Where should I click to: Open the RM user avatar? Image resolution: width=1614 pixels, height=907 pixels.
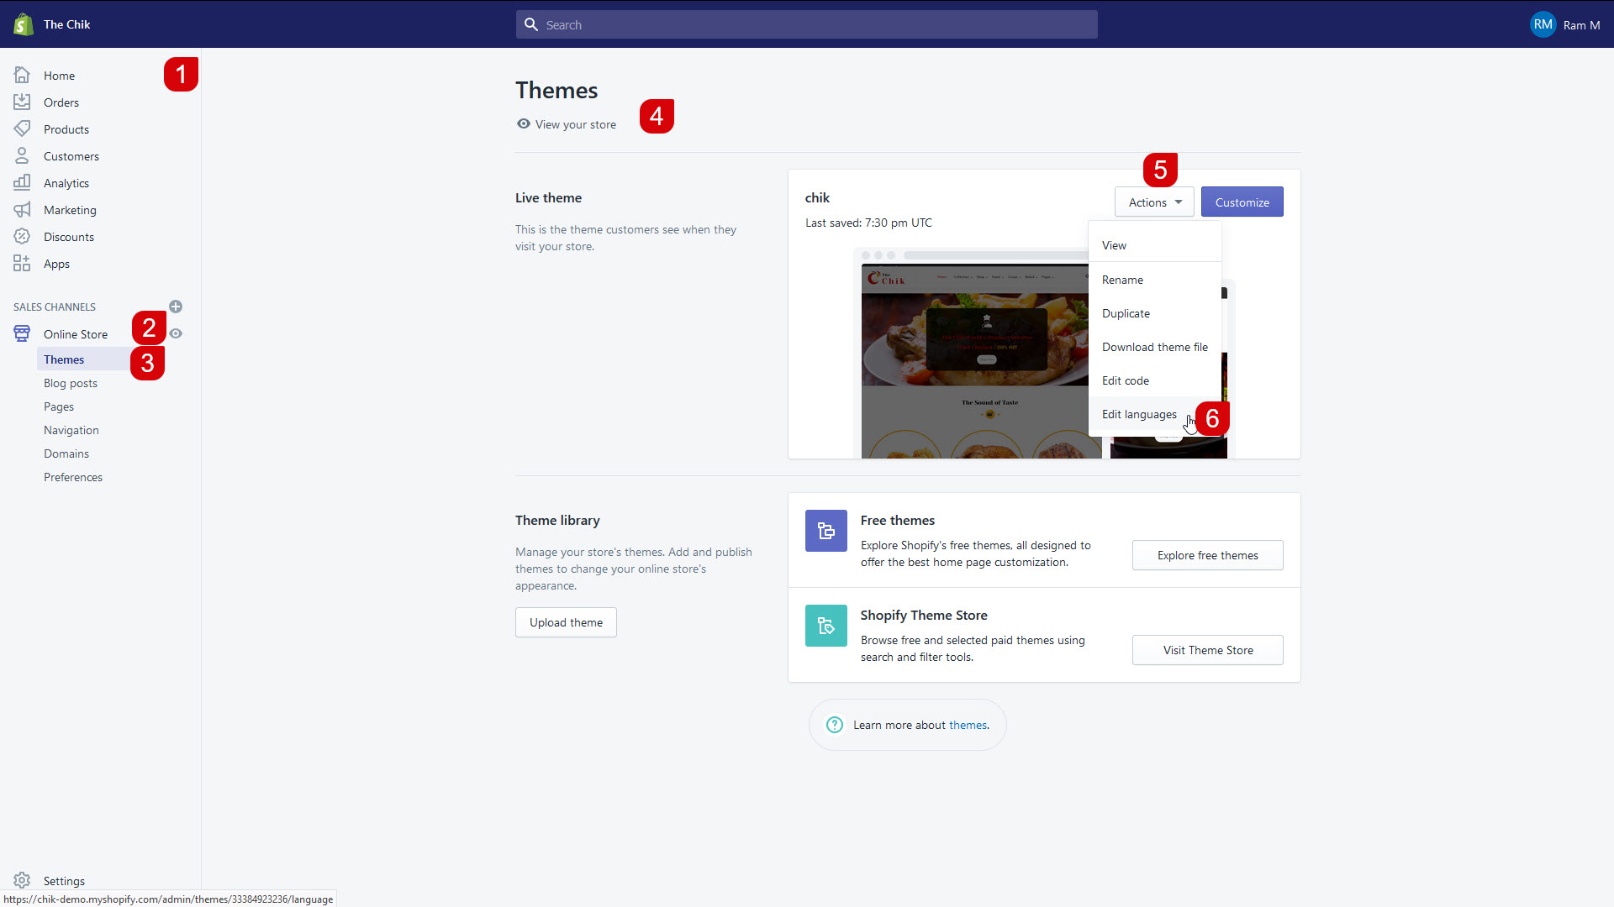(1543, 24)
